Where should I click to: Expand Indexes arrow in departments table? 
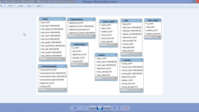click(x=94, y=36)
